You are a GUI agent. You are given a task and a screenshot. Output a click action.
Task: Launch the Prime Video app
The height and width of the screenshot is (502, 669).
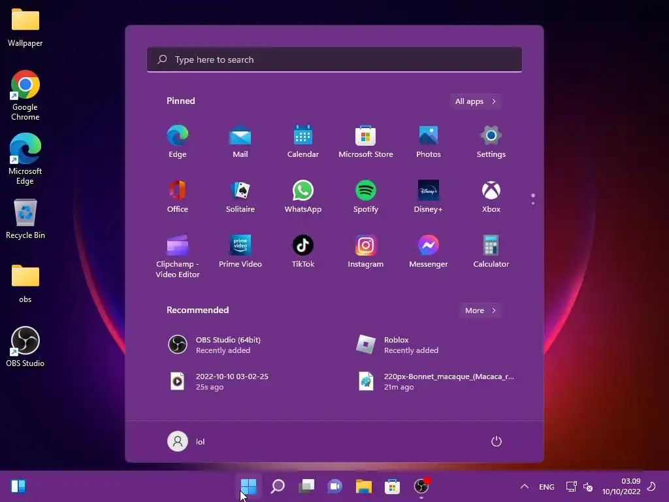tap(240, 252)
